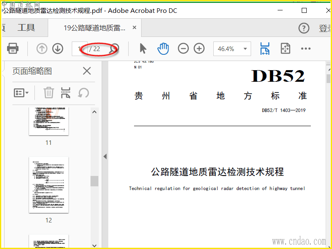Collapse the navigation pane with the arrow
The height and width of the screenshot is (249, 332).
105,156
